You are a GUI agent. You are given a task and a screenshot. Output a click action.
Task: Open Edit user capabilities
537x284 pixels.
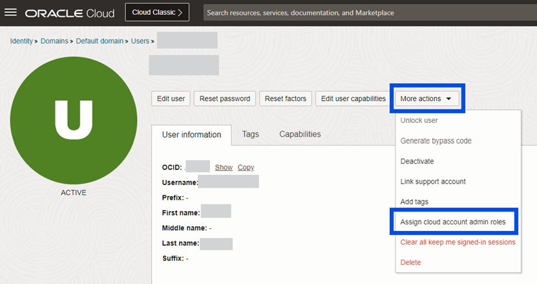click(x=353, y=99)
